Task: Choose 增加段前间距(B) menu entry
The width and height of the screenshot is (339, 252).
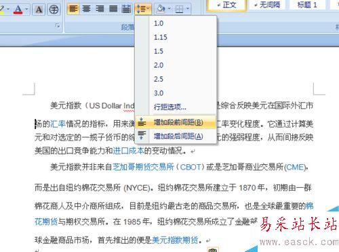Action: pyautogui.click(x=176, y=122)
